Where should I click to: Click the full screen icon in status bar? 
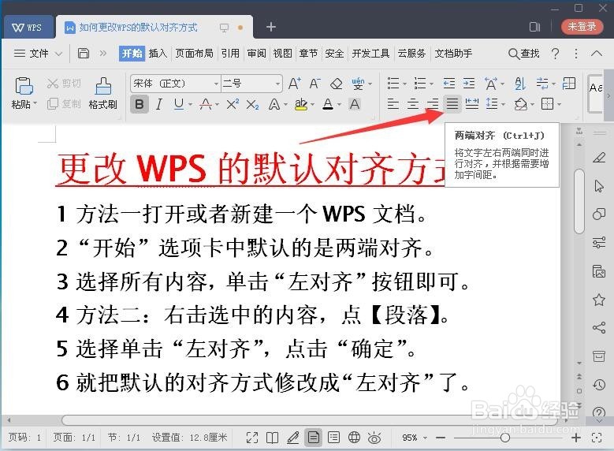coord(252,438)
